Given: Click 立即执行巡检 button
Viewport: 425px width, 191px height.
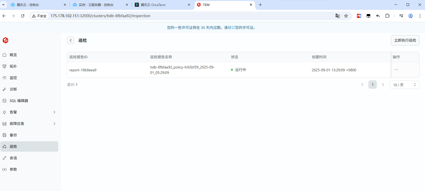Looking at the screenshot, I should [405, 40].
